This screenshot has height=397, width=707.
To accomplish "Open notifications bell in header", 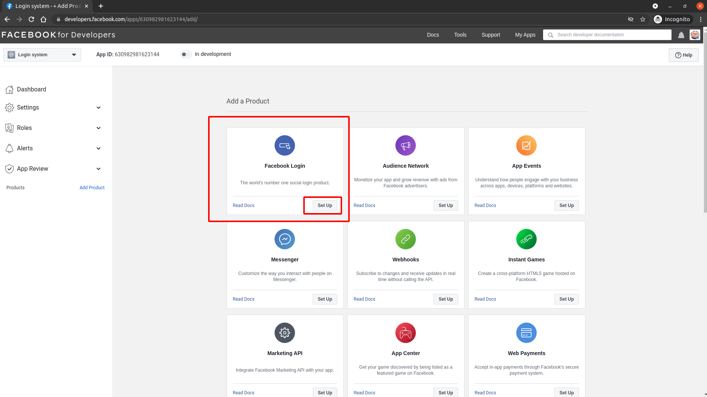I will [x=681, y=35].
